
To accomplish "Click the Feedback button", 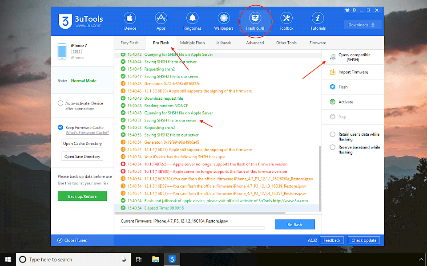I will coord(332,240).
